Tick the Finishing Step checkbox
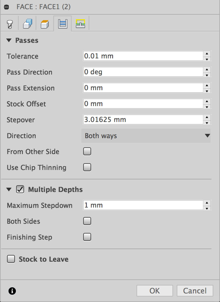Viewport: 220px width, 302px height. click(x=87, y=237)
